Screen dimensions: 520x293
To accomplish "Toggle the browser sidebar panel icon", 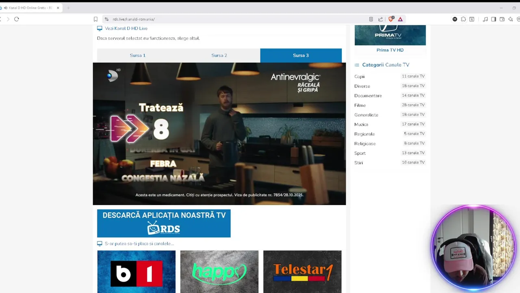I will point(494,19).
